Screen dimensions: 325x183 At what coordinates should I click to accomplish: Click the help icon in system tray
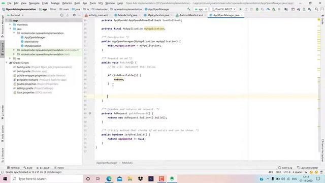pyautogui.click(x=262, y=179)
